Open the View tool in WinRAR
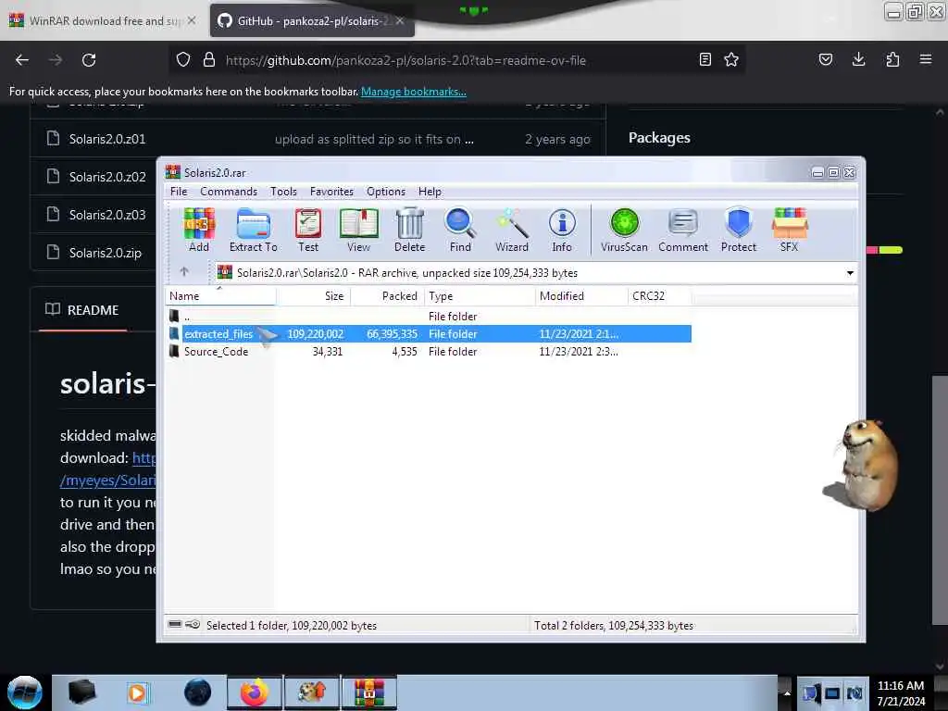The image size is (948, 711). tap(358, 230)
